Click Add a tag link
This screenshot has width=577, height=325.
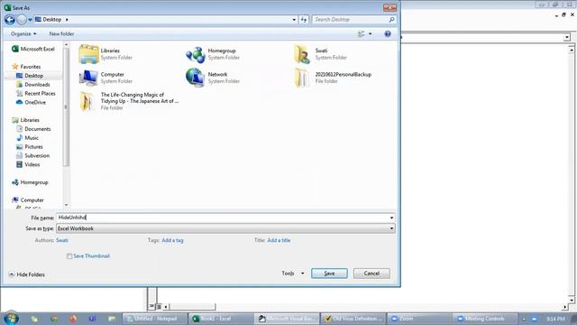coord(172,240)
